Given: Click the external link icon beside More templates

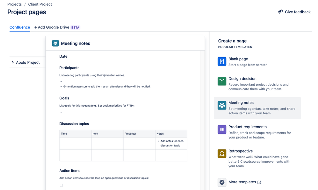Looking at the screenshot, I should [x=259, y=182].
